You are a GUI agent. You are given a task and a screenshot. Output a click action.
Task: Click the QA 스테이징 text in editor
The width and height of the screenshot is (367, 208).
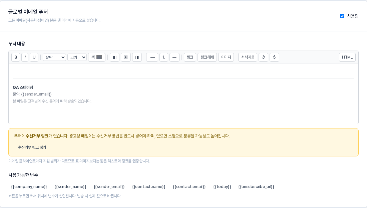(23, 87)
